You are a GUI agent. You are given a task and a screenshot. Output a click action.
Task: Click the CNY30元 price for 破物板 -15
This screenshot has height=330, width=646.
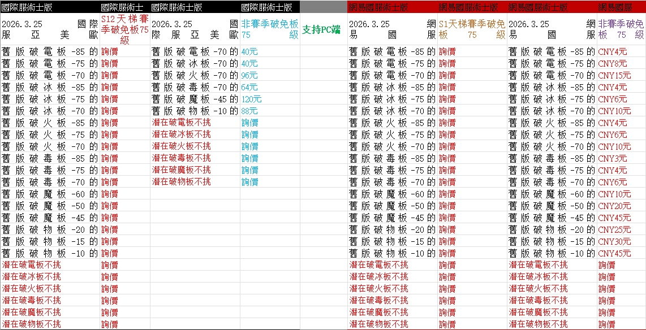614,241
